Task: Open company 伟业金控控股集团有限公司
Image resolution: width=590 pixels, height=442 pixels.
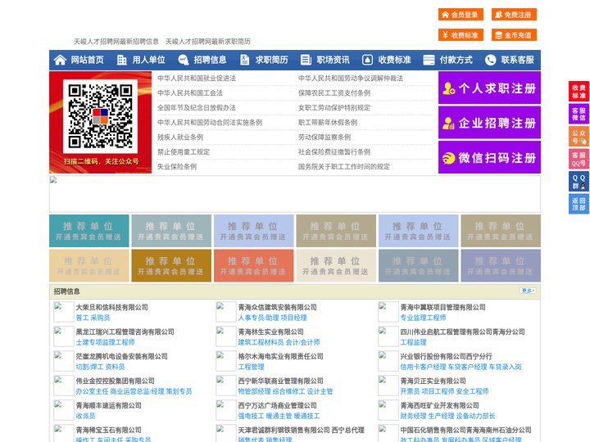Action: [x=116, y=381]
